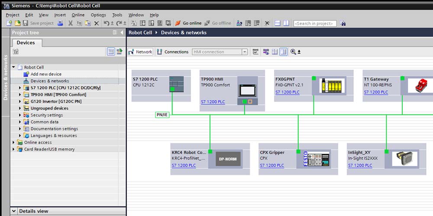Click the Cross-references icon
The height and width of the screenshot is (216, 433).
pos(267,23)
